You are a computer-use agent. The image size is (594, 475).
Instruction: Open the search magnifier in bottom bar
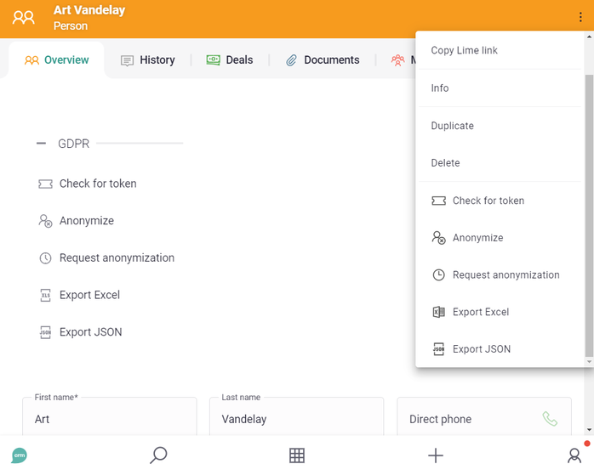coord(158,455)
